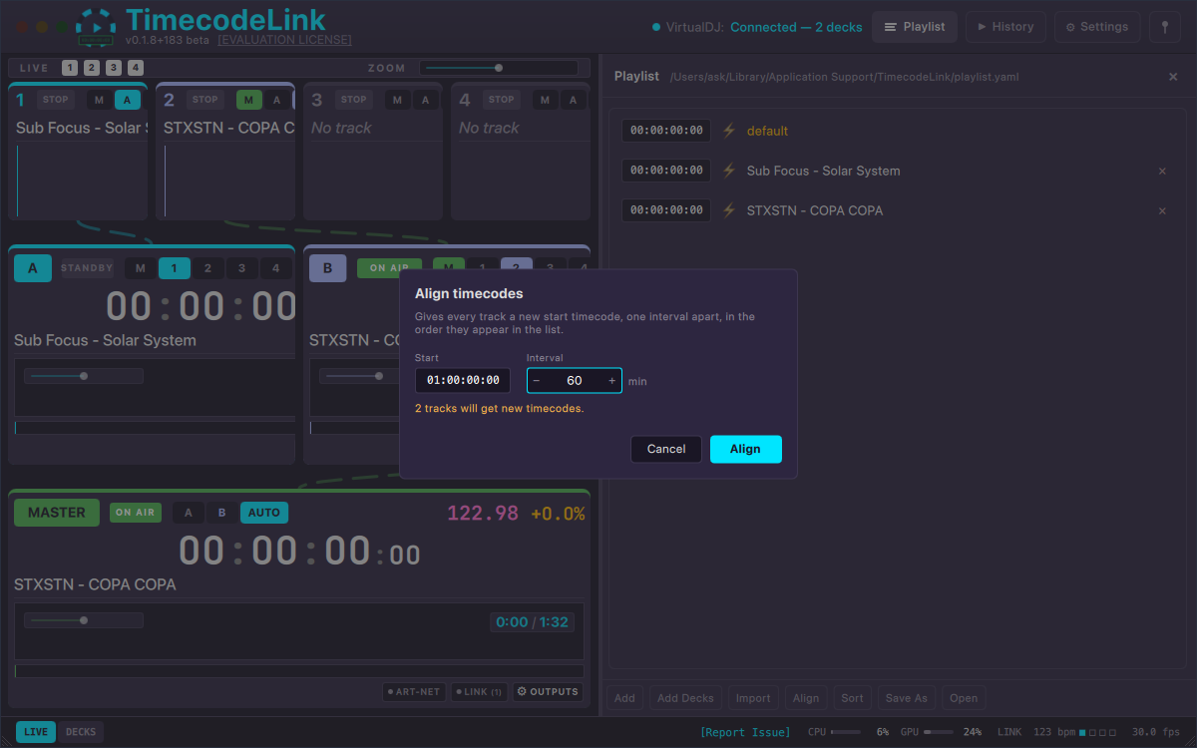Screen dimensions: 1197x748
Task: Click the TimecodeLink logo icon
Action: pos(97,27)
